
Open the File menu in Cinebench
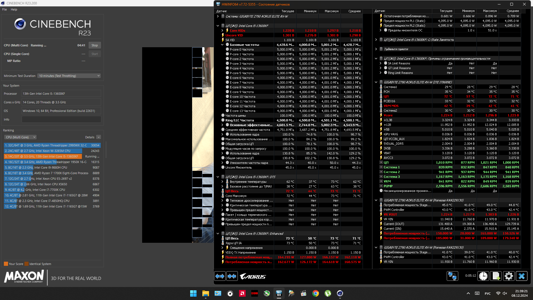pos(4,9)
